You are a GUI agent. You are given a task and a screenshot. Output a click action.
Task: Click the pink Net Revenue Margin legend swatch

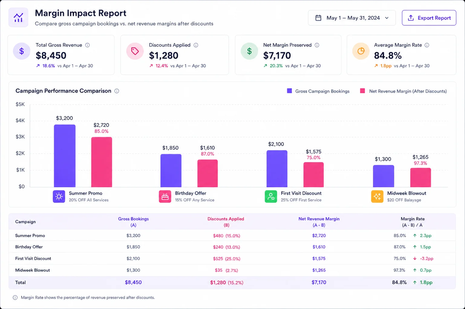tap(362, 91)
